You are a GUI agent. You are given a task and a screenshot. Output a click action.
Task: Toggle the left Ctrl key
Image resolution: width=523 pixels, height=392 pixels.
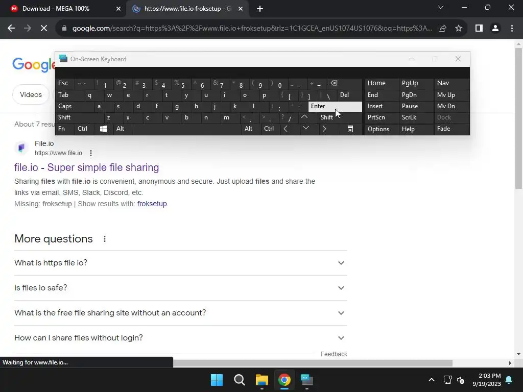coord(84,129)
